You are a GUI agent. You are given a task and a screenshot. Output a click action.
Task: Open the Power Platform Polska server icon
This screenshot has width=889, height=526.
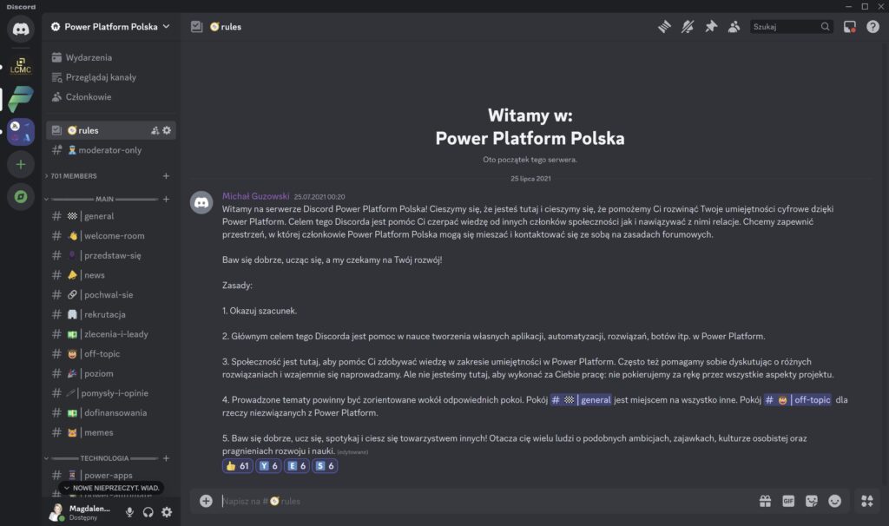point(21,99)
